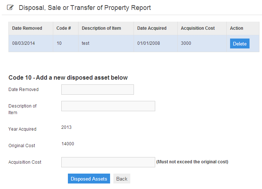Click the 'test' description cell in table
This screenshot has width=262, height=189.
point(85,43)
